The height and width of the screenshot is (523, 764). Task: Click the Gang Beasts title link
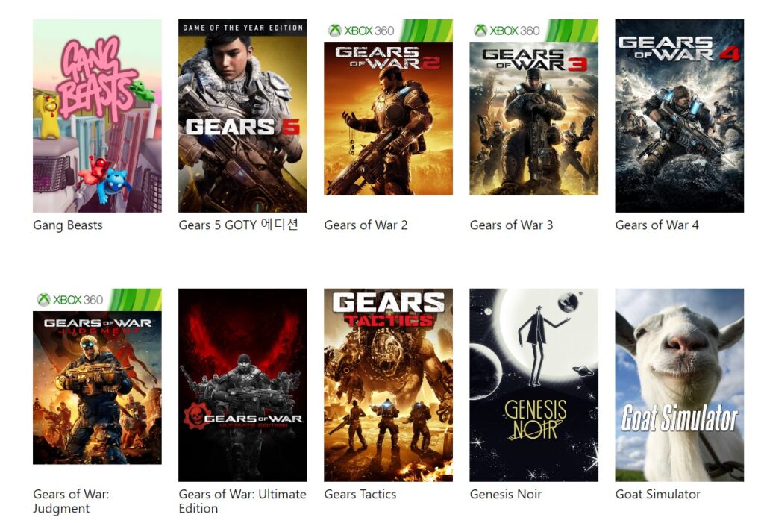(68, 225)
